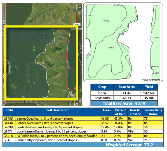Viewport: 167px width, 151px height.
Task: Select the Corn row label
Action: coord(102,93)
